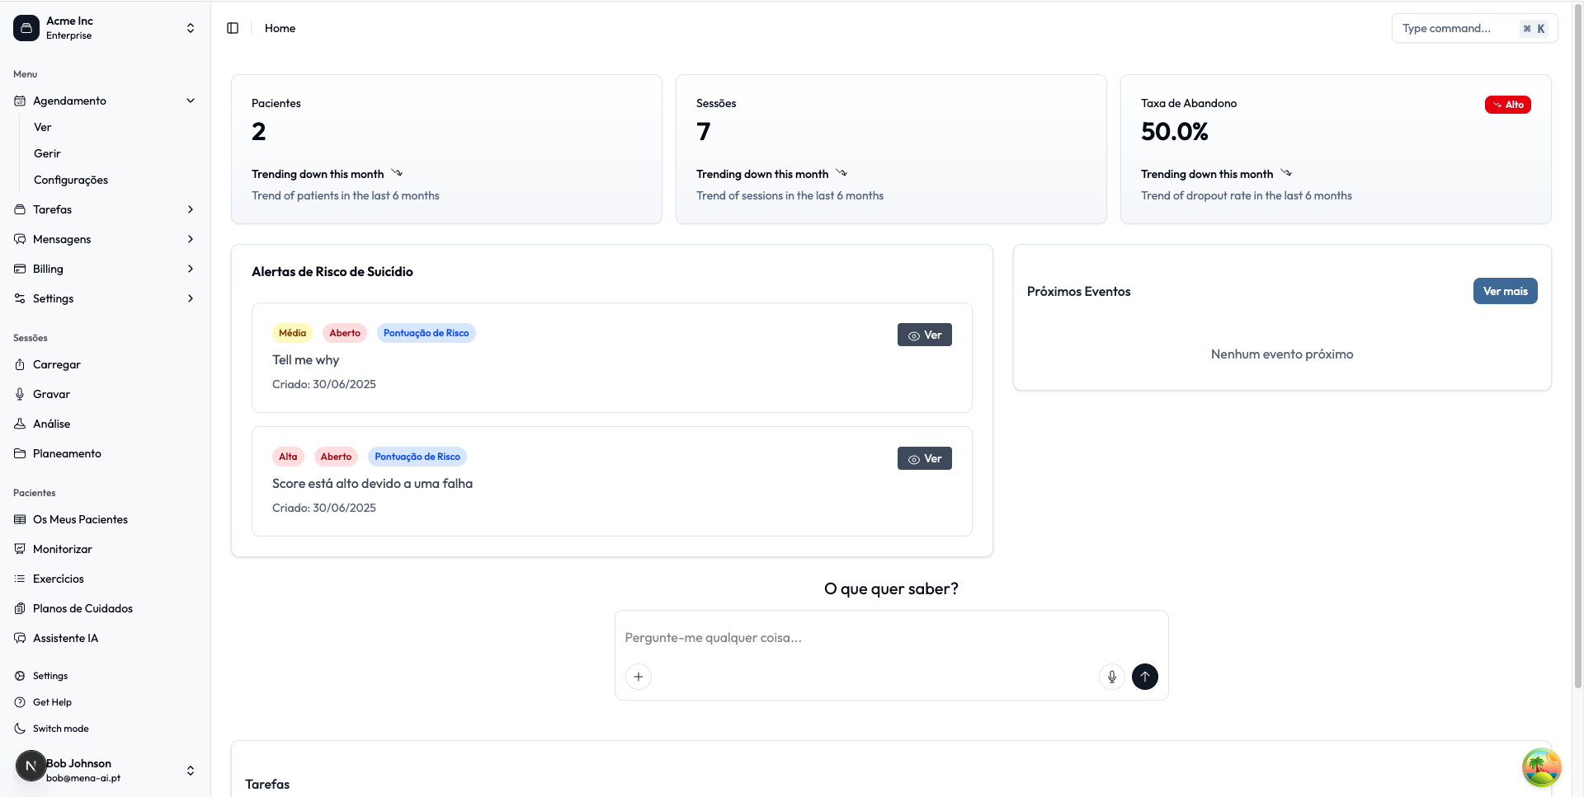1584x797 pixels.
Task: Click the Tarefas section heading at bottom
Action: (267, 785)
